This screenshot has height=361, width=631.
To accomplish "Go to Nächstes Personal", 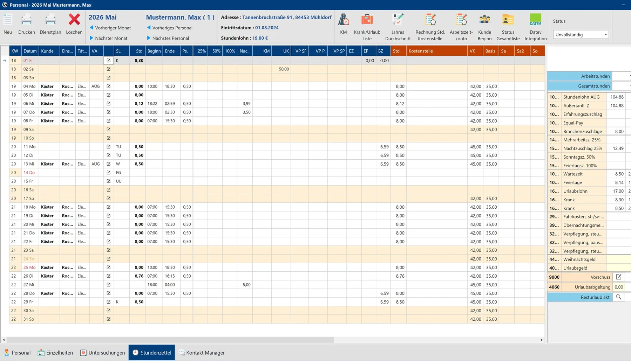I will 168,38.
